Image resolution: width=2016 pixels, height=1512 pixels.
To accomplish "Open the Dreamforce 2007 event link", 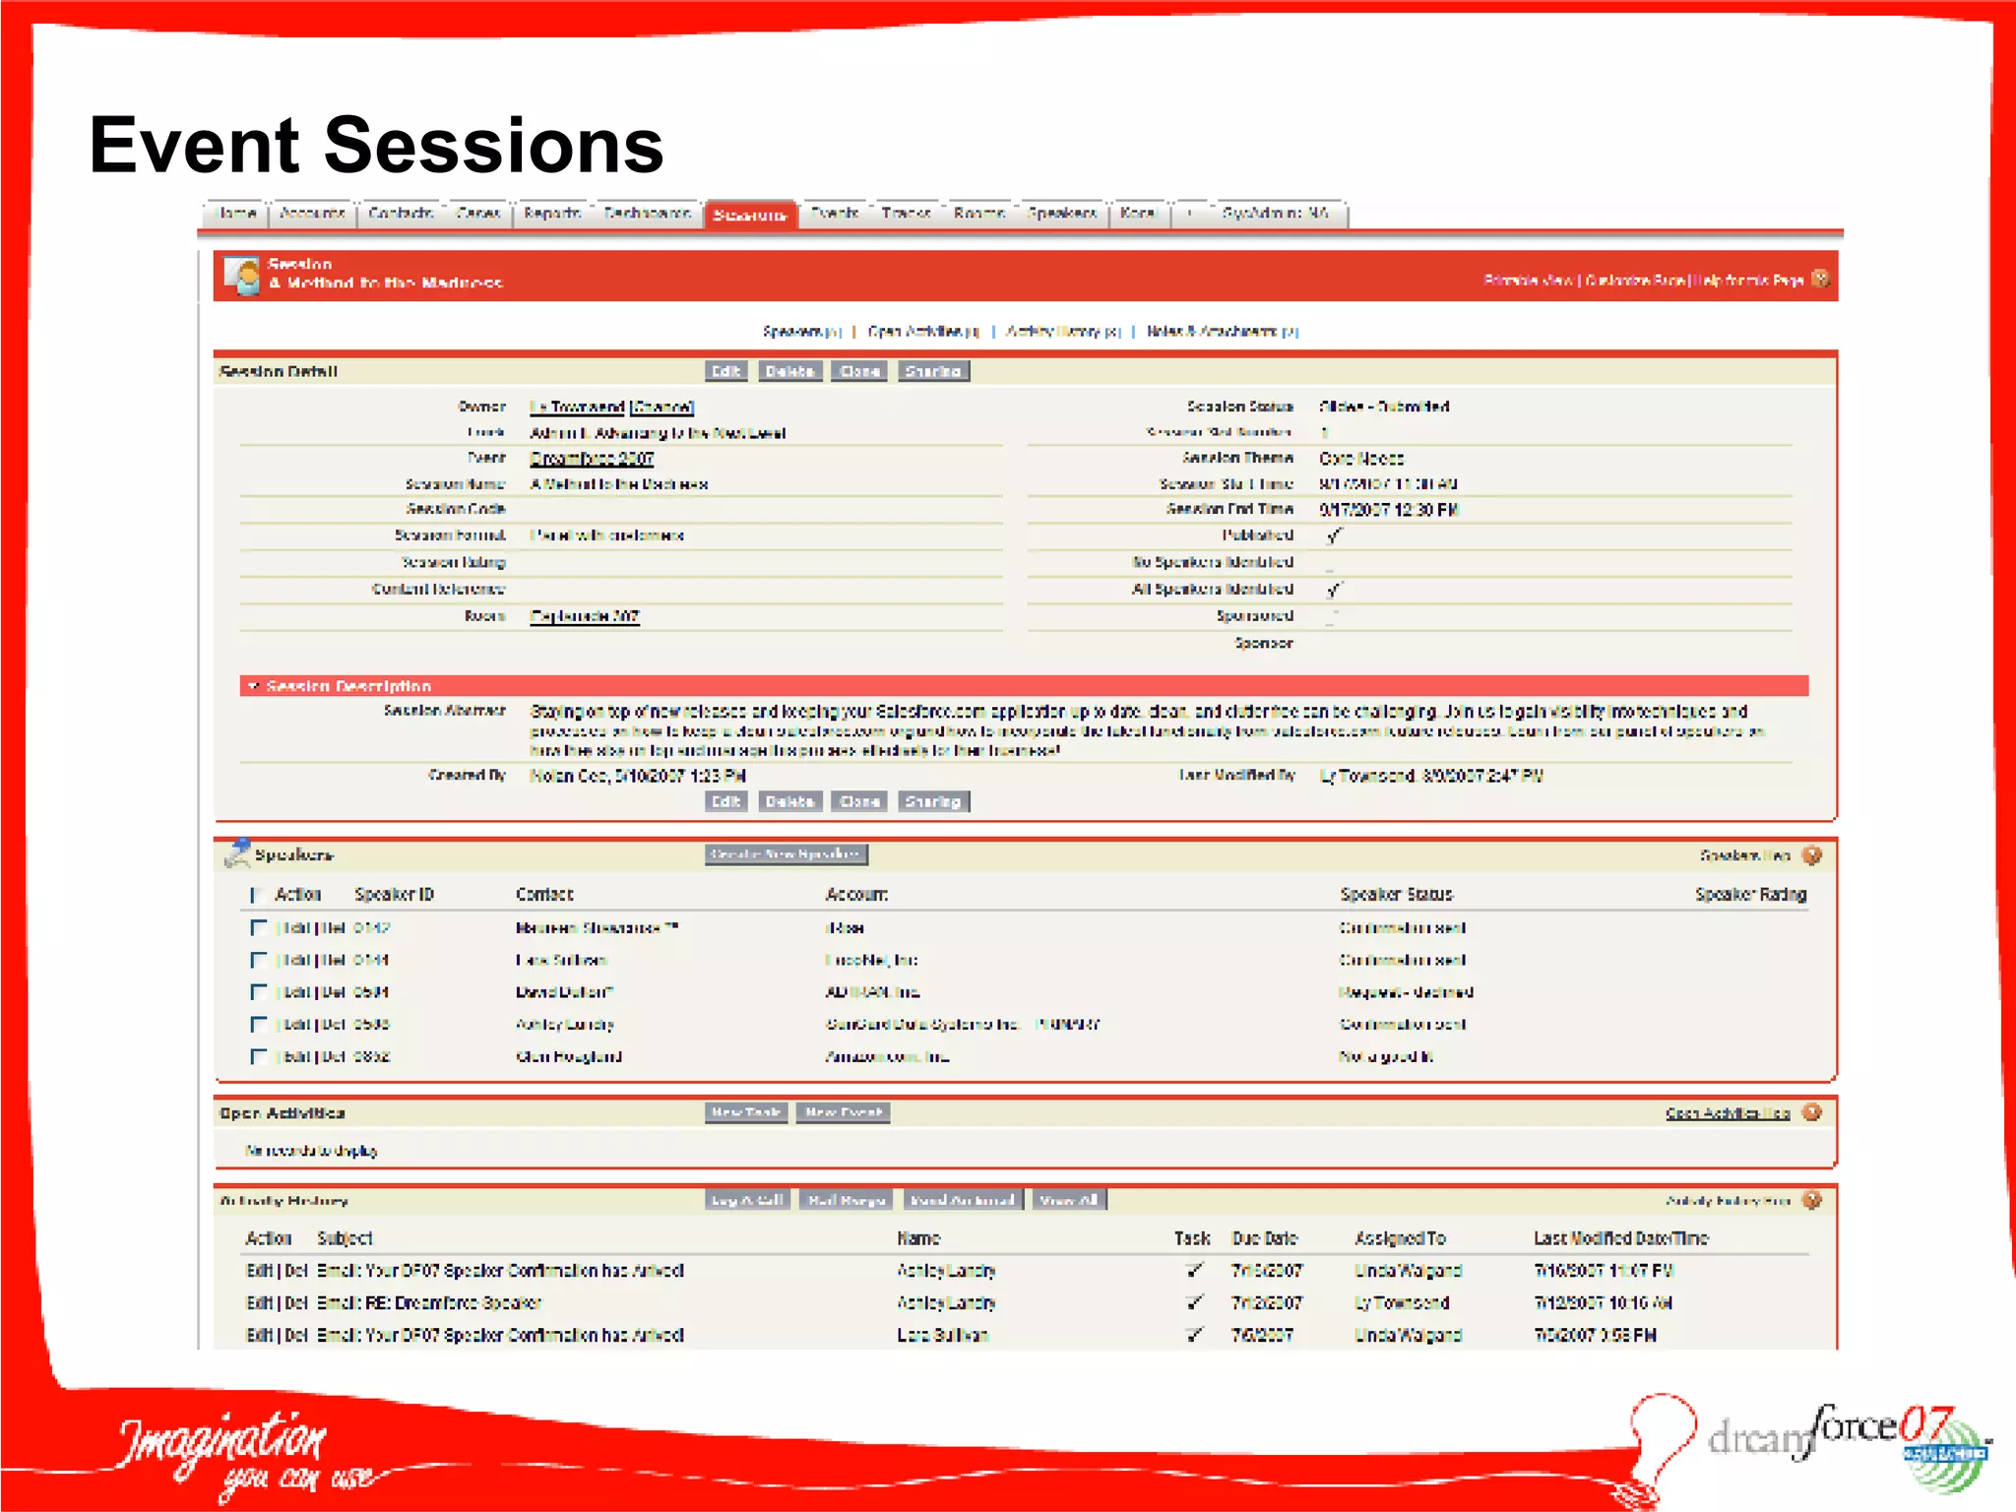I will click(x=592, y=459).
